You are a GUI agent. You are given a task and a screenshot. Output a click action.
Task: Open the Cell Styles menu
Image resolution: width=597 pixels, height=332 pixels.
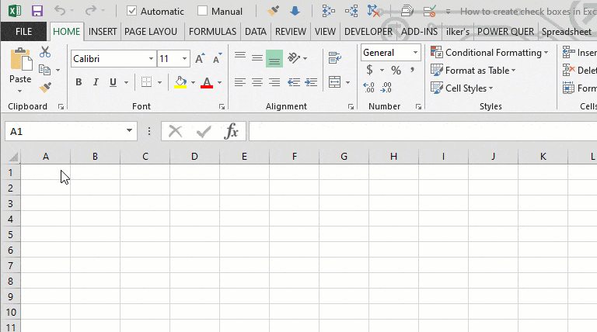[462, 88]
